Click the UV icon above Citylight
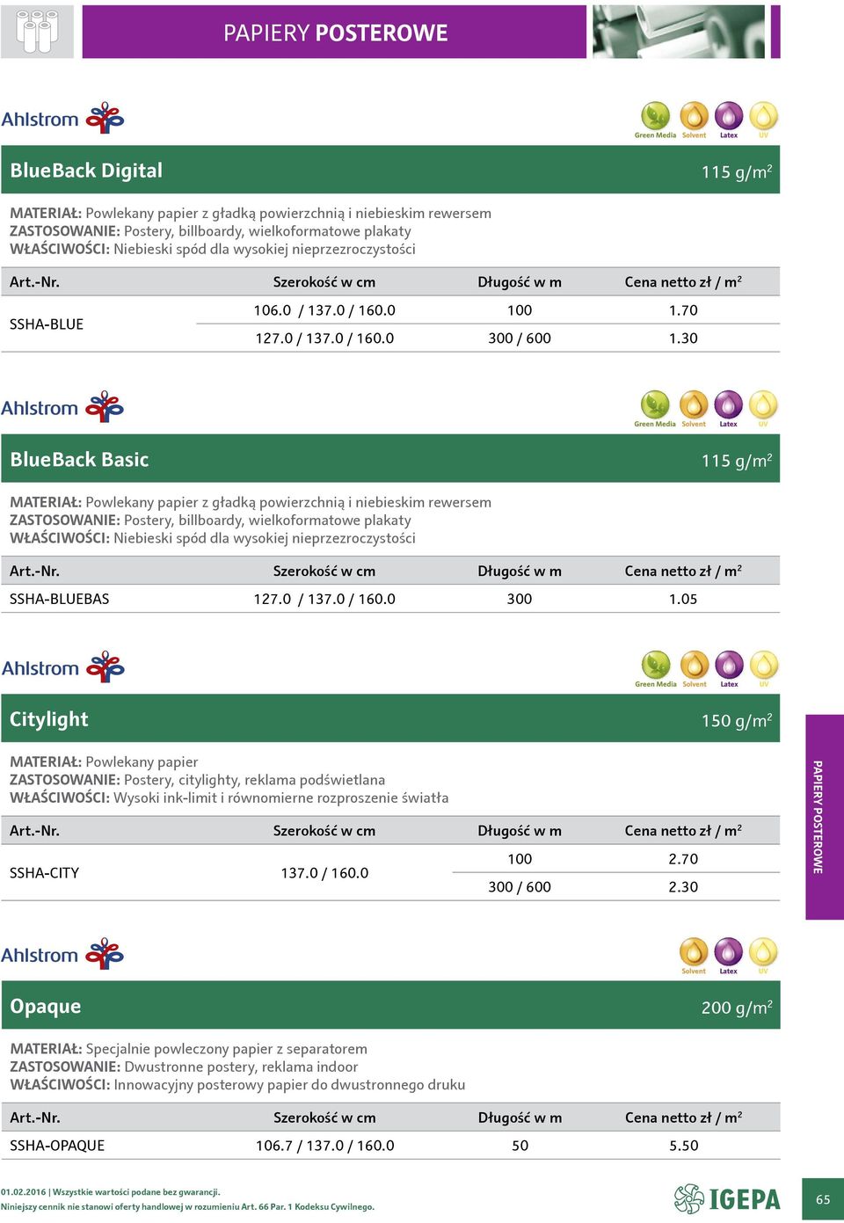Image resolution: width=844 pixels, height=1223 pixels. [x=764, y=669]
